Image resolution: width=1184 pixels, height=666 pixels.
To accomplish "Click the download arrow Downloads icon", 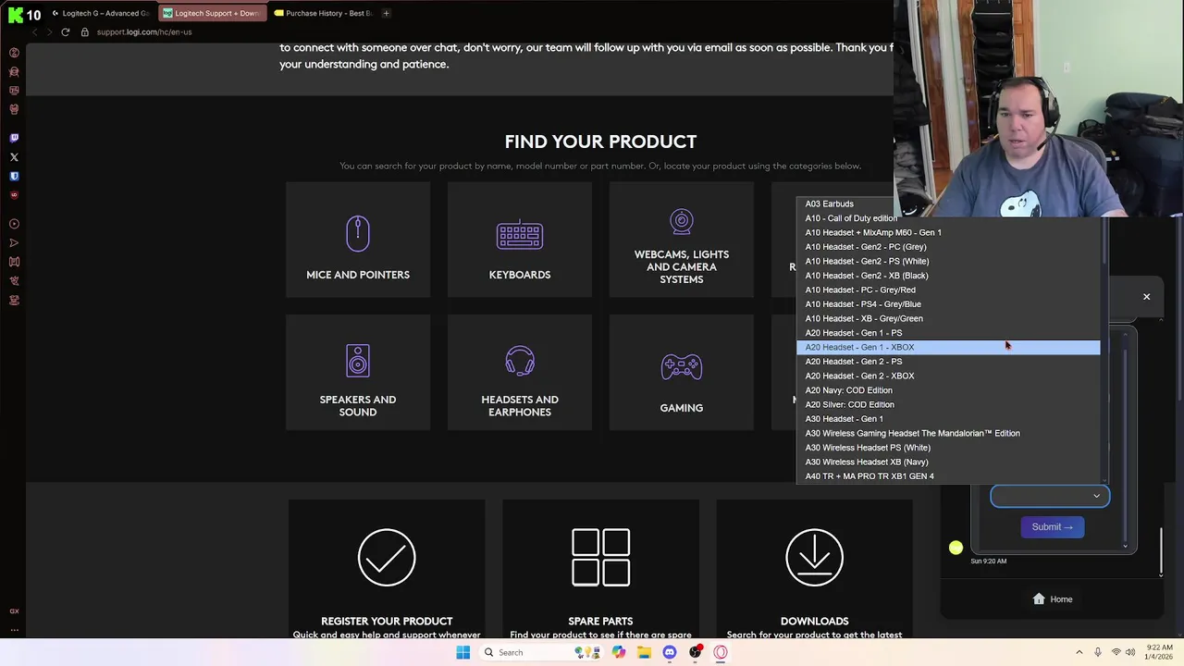I will [x=814, y=557].
